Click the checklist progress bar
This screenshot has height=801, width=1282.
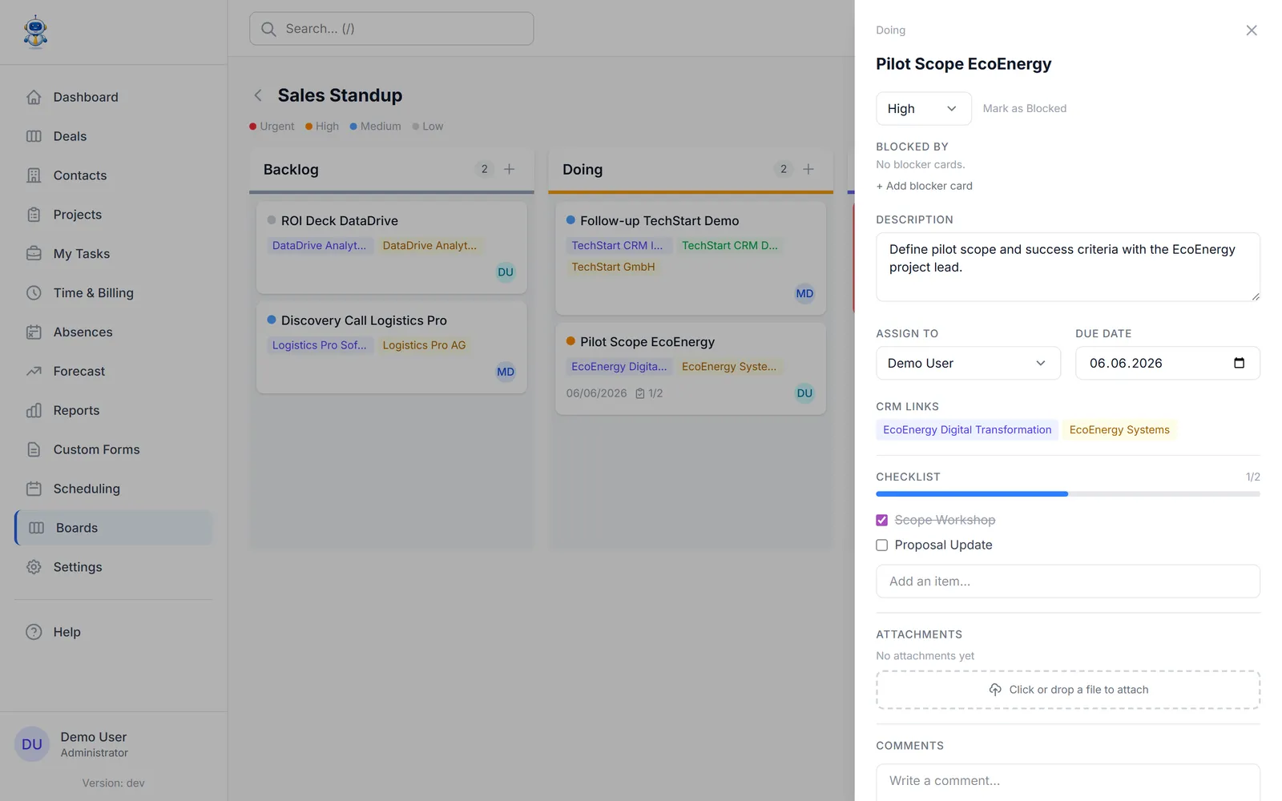tap(1068, 494)
